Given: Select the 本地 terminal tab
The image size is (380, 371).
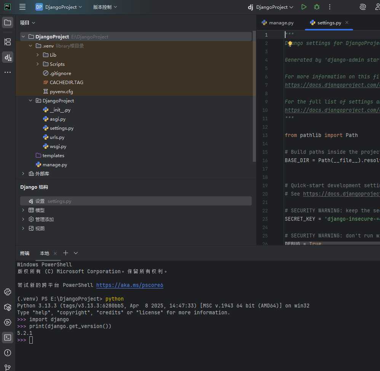Looking at the screenshot, I should 44,253.
